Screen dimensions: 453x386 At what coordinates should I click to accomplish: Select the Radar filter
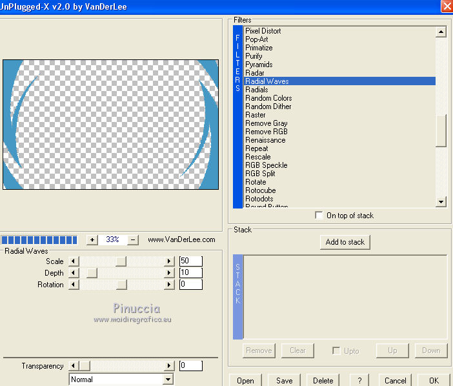click(x=339, y=73)
